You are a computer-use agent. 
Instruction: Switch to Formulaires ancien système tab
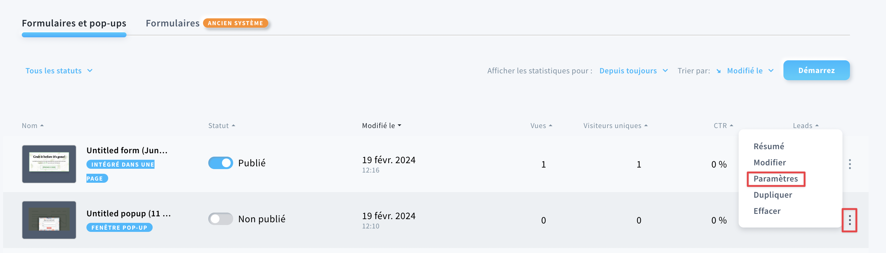(x=207, y=23)
